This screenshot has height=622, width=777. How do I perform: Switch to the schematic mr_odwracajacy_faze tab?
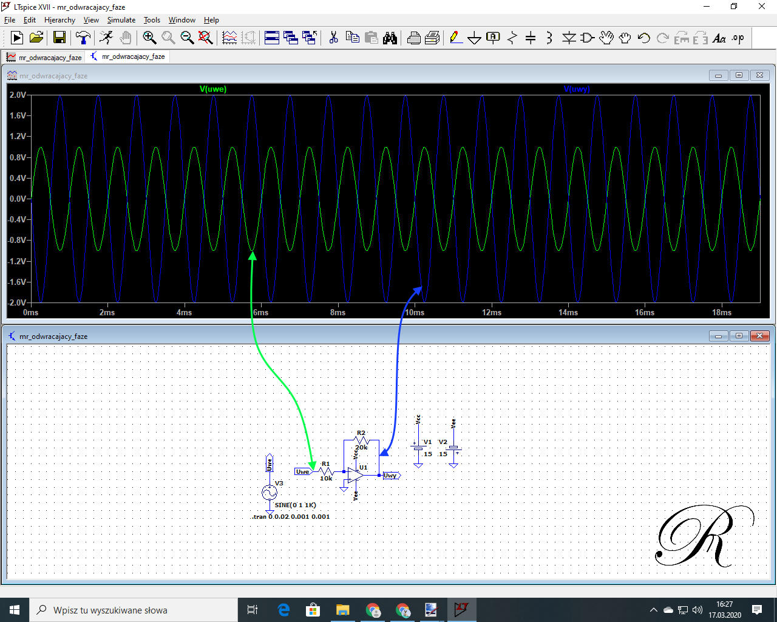(127, 56)
